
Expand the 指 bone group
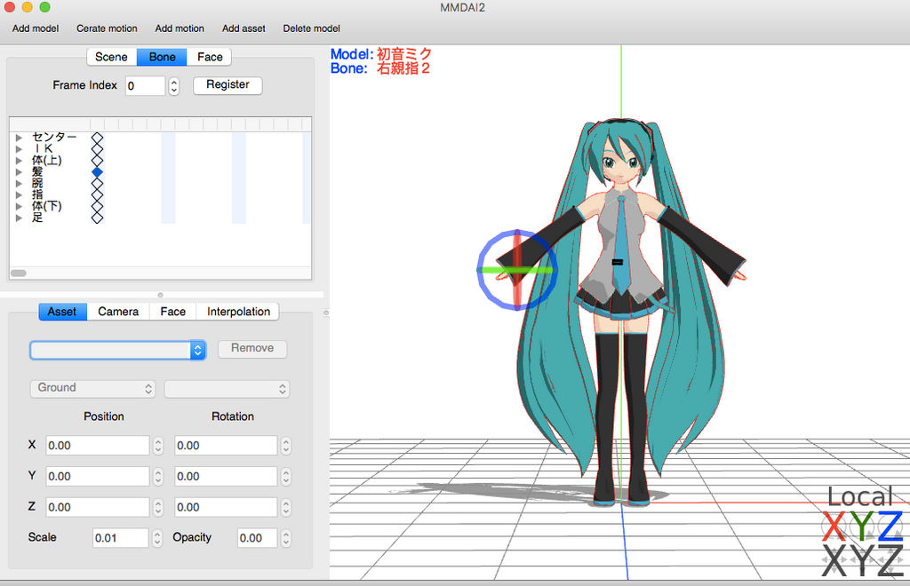point(20,194)
